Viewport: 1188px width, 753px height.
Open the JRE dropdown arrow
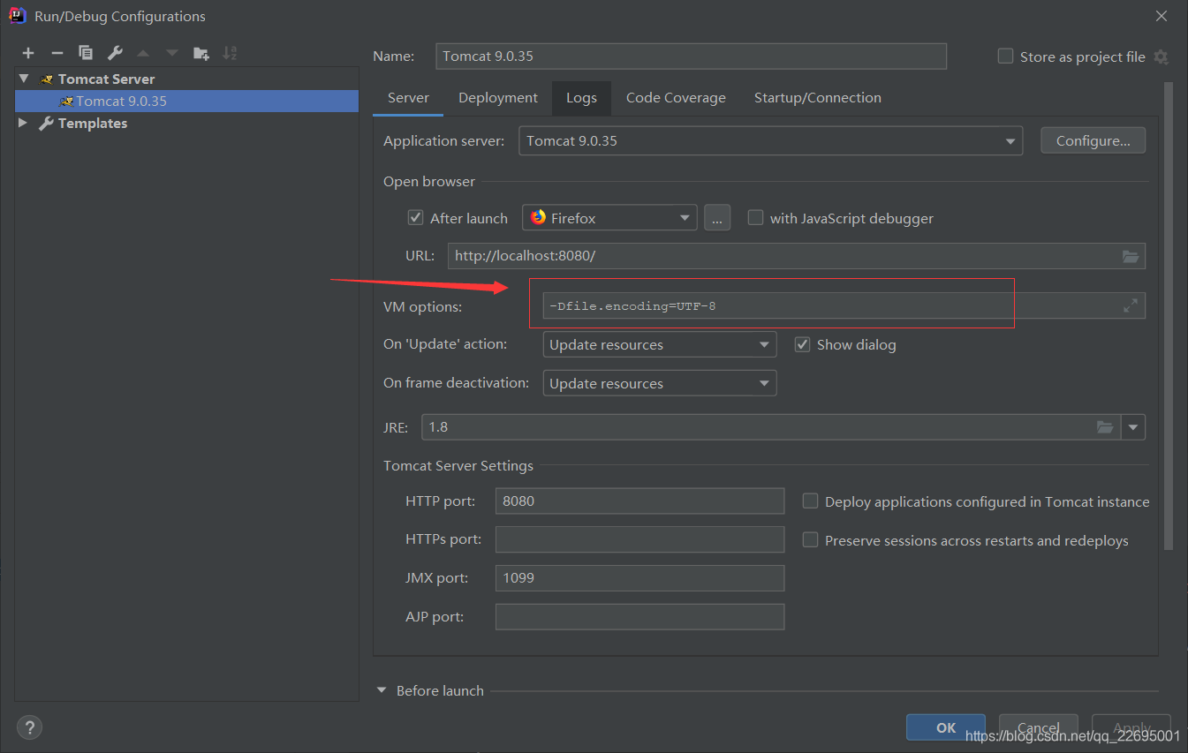[x=1133, y=427]
